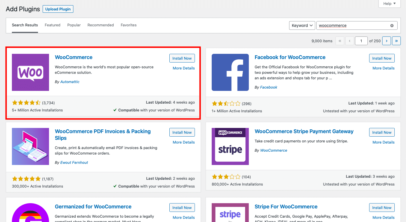Open the Germanized for WooCommerce plugin icon
The height and width of the screenshot is (222, 406).
coord(30,212)
